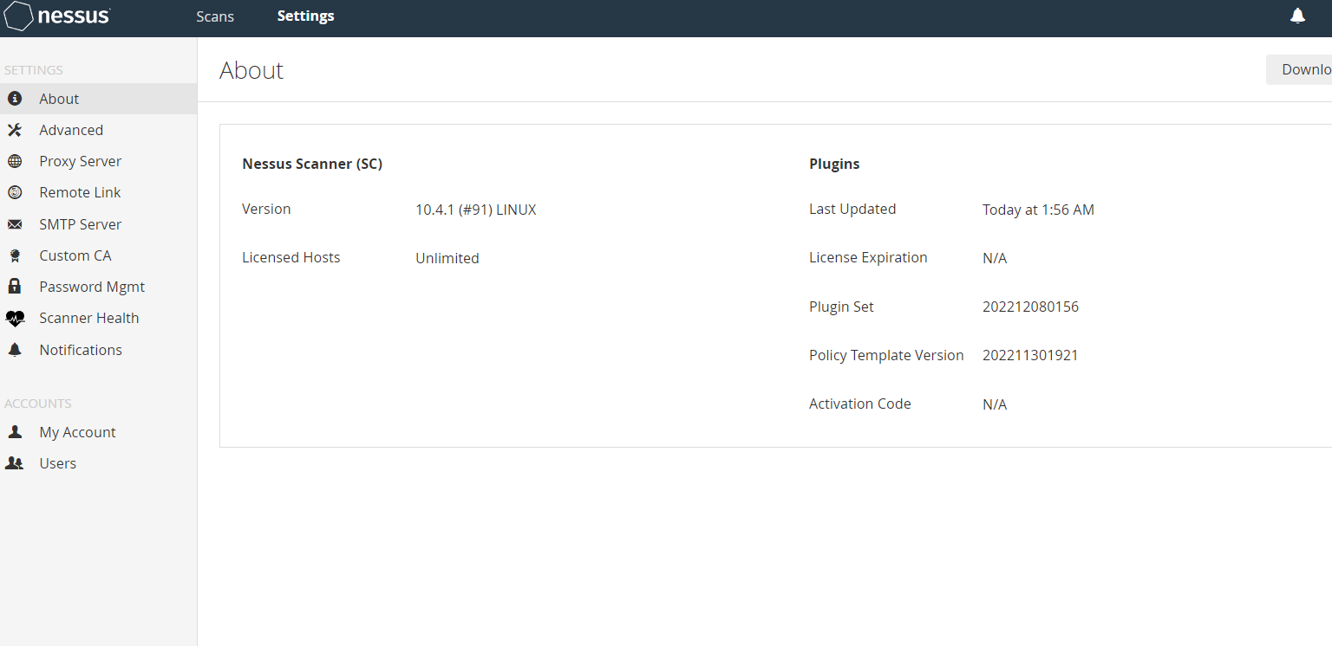Viewport: 1332px width, 646px height.
Task: Click the Notifications bell icon in sidebar
Action: (x=15, y=350)
